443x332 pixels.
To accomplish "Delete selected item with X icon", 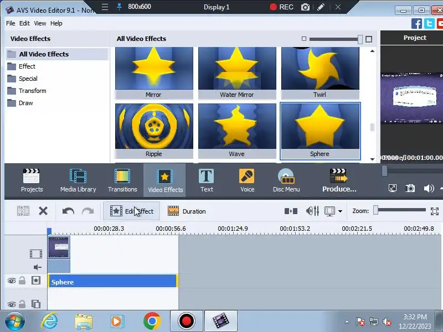I will pos(43,211).
